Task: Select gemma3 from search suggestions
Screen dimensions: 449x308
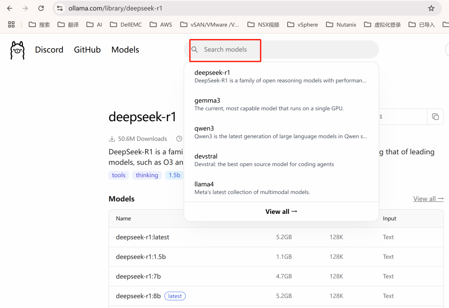Action: 281,104
